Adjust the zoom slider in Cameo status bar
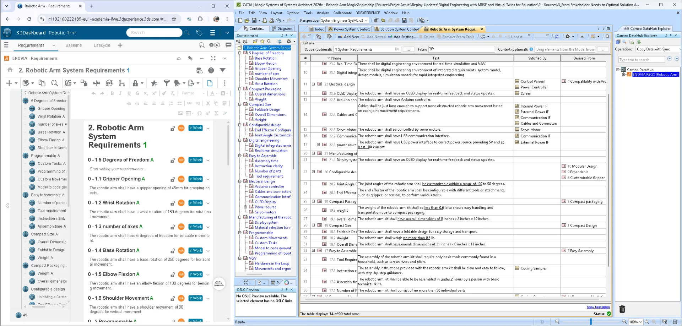Screen dimensions: 682x326 (591, 322)
